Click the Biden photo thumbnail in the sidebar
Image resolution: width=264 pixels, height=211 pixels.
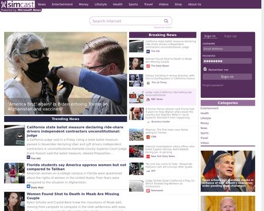(228, 203)
